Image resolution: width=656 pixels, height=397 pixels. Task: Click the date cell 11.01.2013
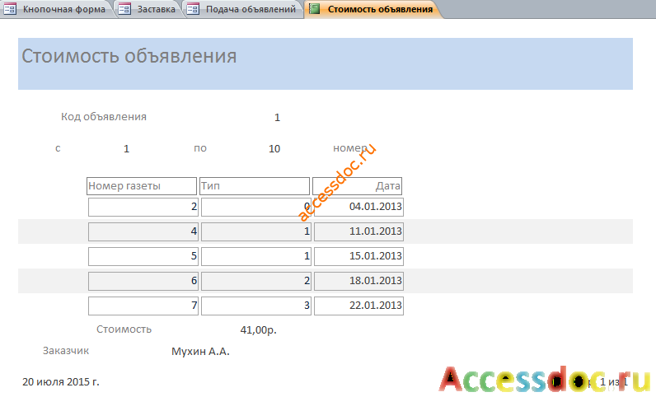click(359, 231)
